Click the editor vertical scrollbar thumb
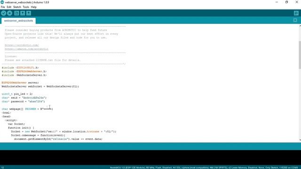The image size is (301, 169). pos(300,55)
